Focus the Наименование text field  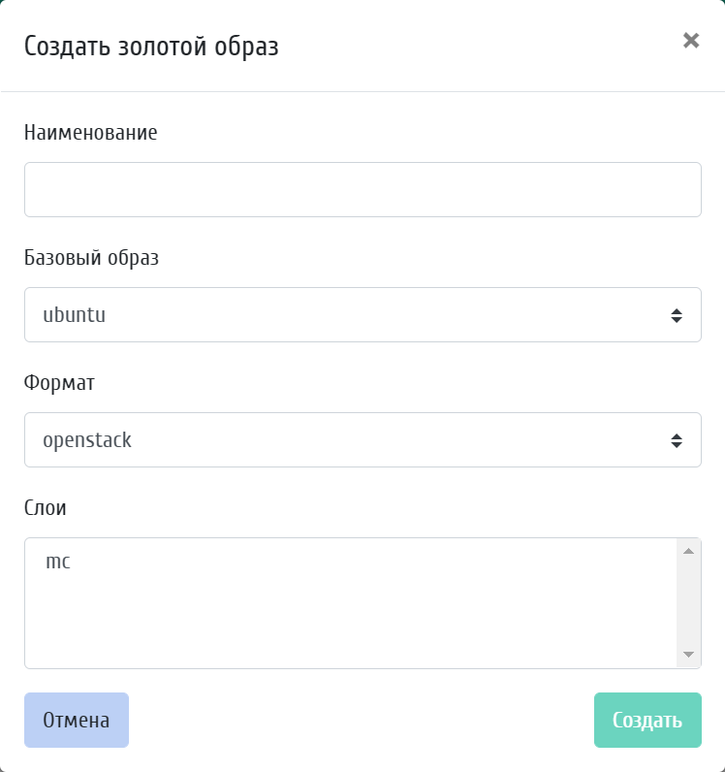[x=362, y=190]
